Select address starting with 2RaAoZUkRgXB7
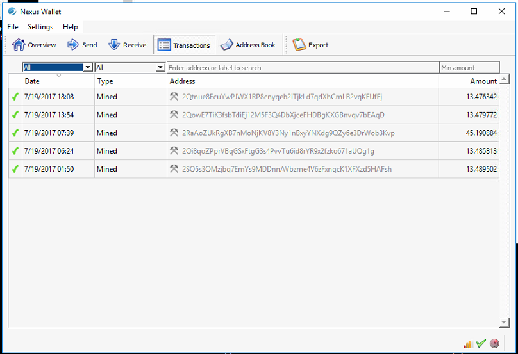This screenshot has width=518, height=354. pyautogui.click(x=288, y=133)
